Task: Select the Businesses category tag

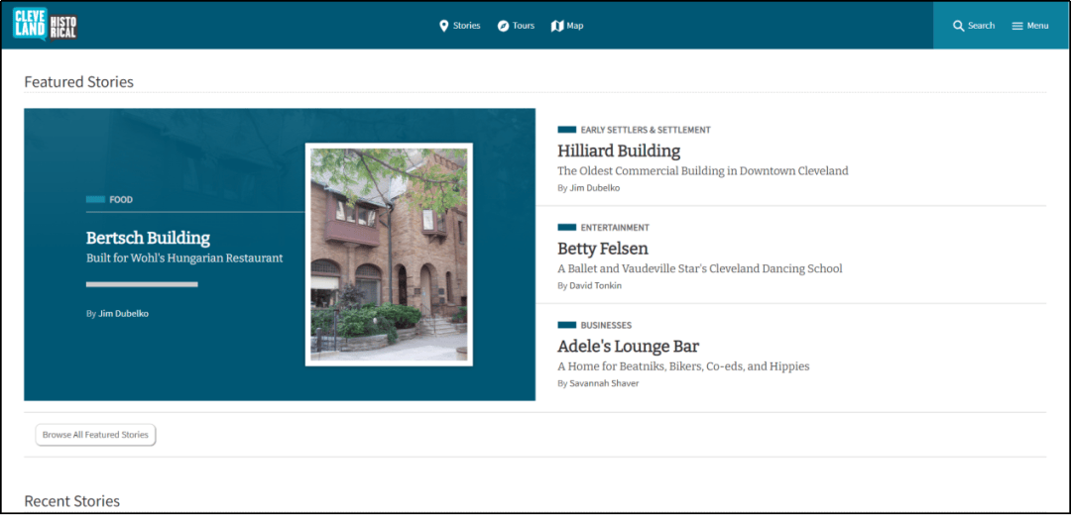Action: pos(606,326)
